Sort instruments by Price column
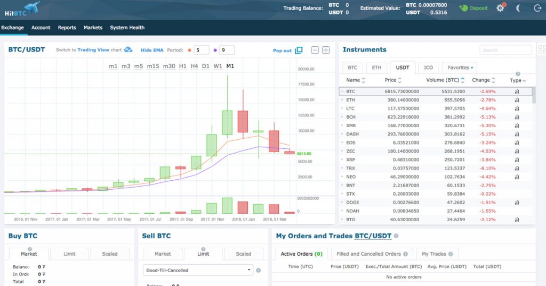Screen dimensions: 546x286 (393, 80)
